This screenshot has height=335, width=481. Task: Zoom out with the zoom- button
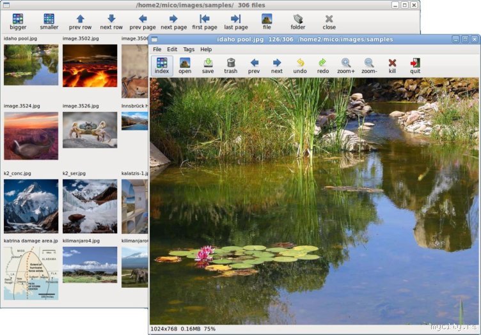[369, 65]
